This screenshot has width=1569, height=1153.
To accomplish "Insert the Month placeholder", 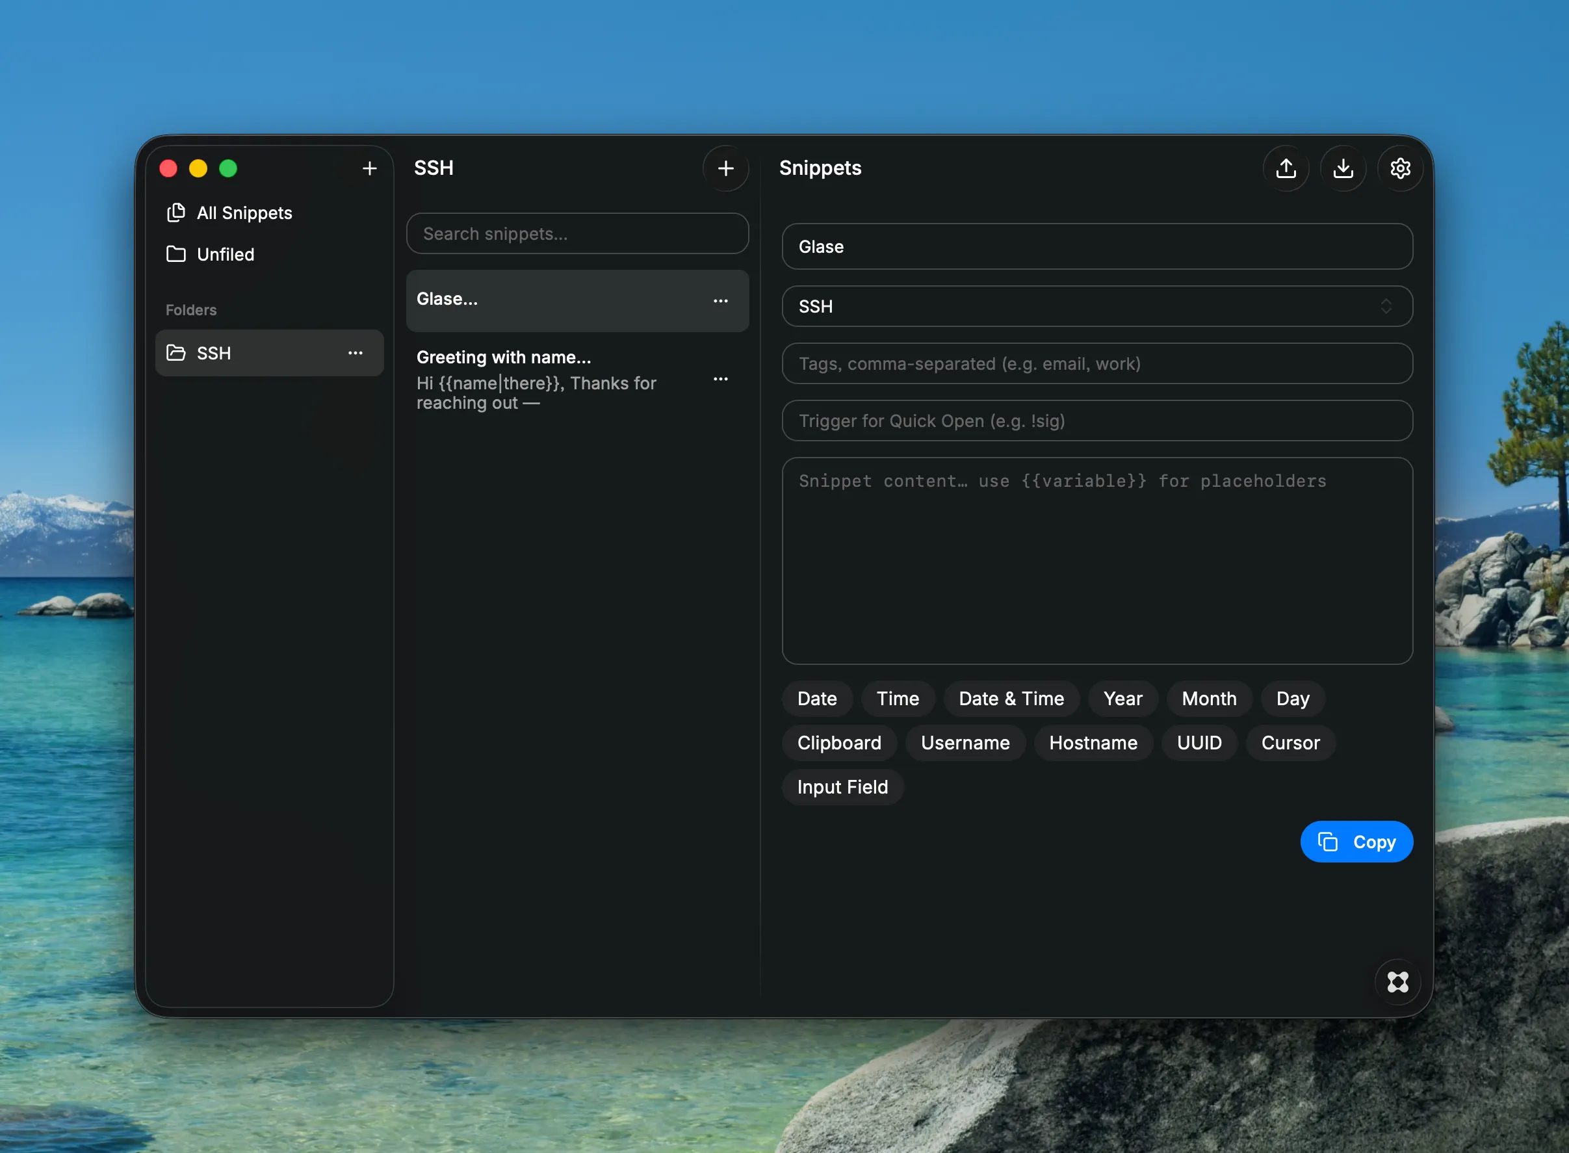I will point(1209,699).
